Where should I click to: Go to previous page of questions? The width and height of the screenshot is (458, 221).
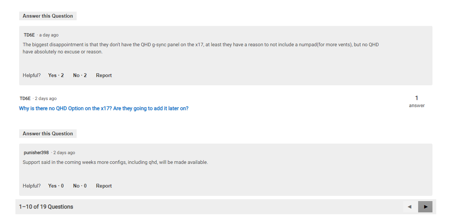pyautogui.click(x=410, y=207)
